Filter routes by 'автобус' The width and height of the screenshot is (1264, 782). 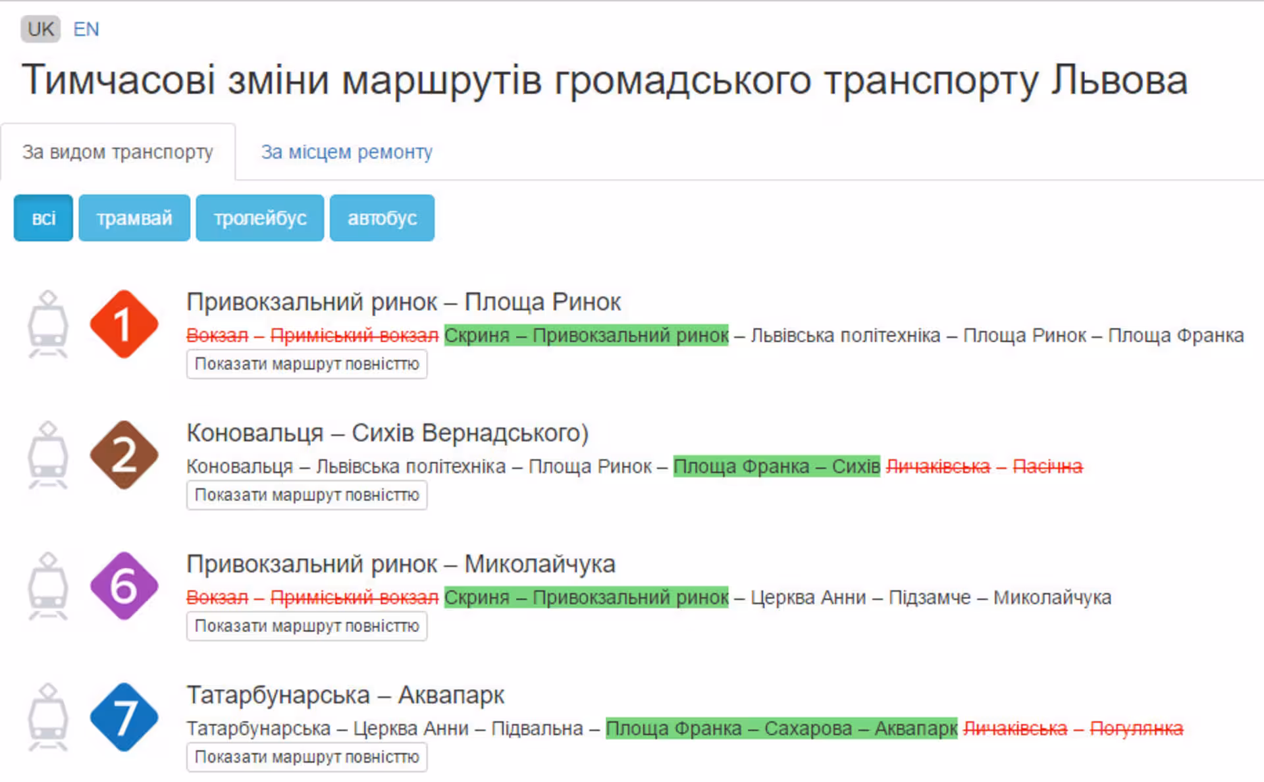382,218
